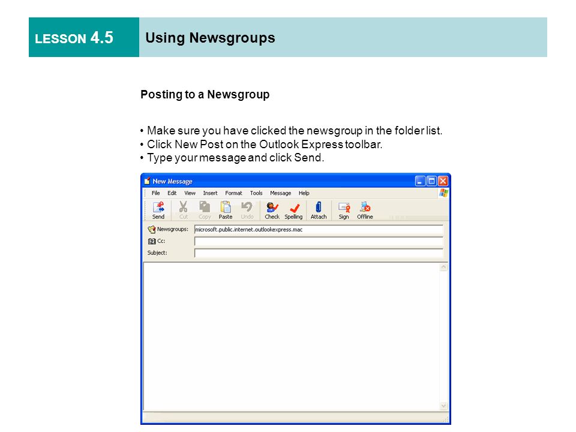Click the New Message title bar icon
Viewport: 576px width, 432px height.
click(148, 181)
